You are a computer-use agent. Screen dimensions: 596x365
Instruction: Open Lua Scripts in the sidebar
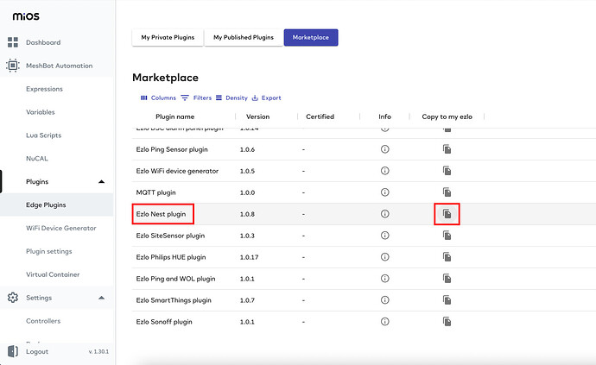44,135
